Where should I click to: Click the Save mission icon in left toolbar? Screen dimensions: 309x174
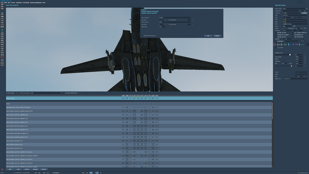(x=2, y=9)
